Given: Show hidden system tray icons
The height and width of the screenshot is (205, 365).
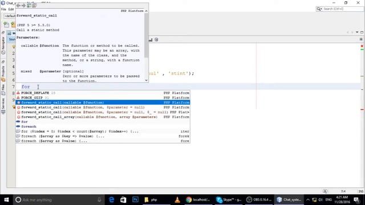Looking at the screenshot, I should (308, 200).
